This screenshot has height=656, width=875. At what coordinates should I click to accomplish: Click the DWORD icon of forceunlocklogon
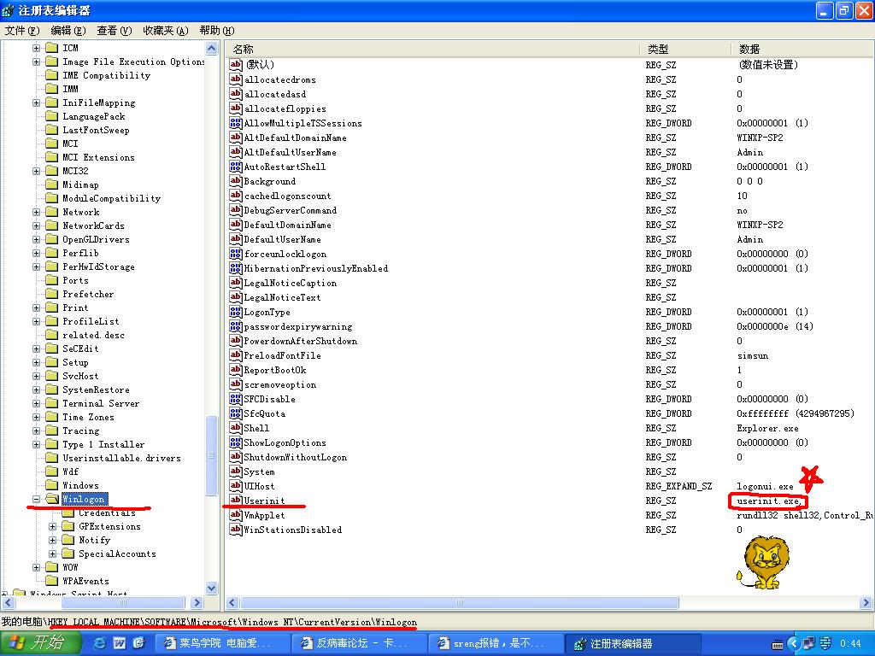click(x=236, y=253)
